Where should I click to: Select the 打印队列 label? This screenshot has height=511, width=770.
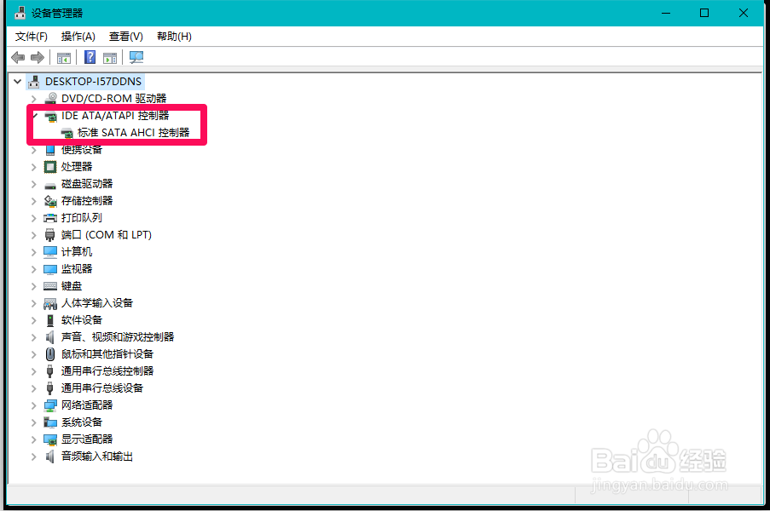coord(82,218)
